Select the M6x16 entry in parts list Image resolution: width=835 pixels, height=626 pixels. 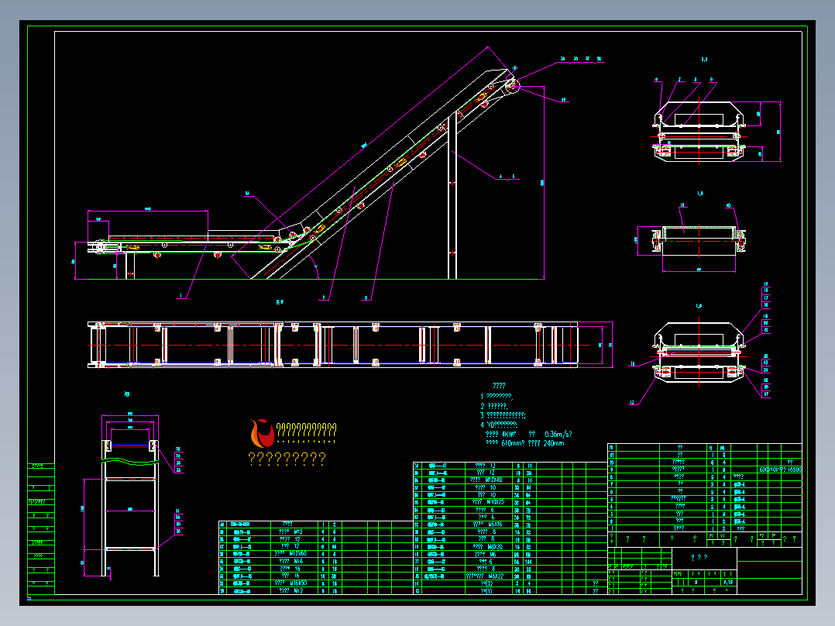point(486,525)
